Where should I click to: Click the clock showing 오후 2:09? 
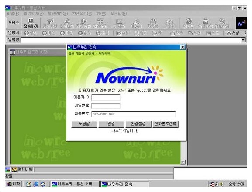click(236, 184)
